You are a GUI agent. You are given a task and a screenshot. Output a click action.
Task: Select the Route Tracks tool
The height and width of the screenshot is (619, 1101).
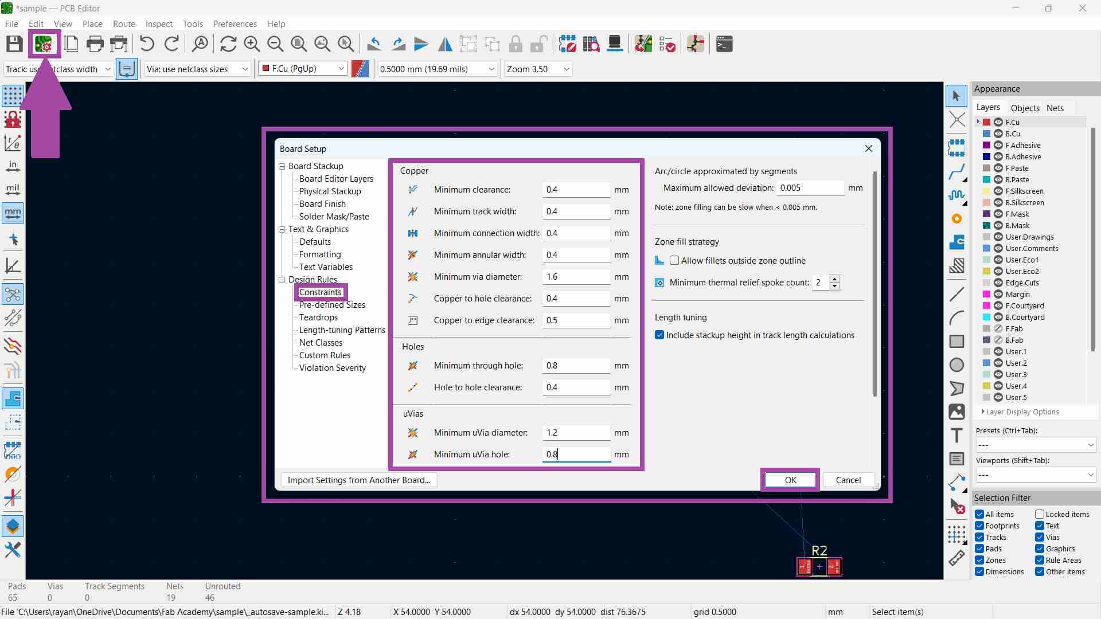pyautogui.click(x=956, y=172)
